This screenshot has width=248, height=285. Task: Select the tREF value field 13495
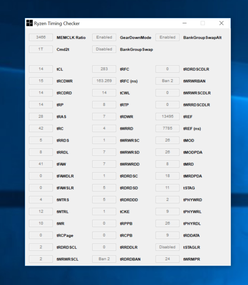pyautogui.click(x=168, y=116)
